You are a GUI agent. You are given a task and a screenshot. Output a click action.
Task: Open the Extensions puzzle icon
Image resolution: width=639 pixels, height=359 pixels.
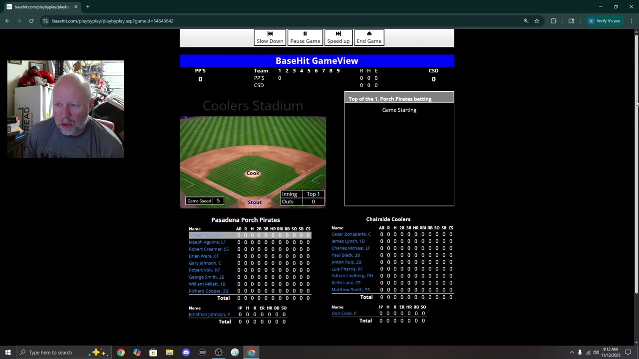coord(554,21)
